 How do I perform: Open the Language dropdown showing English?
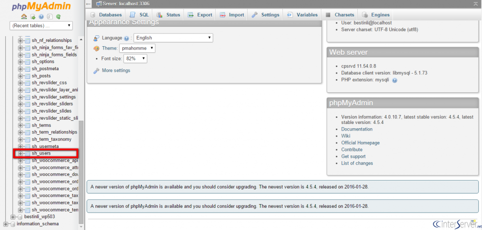pyautogui.click(x=173, y=38)
